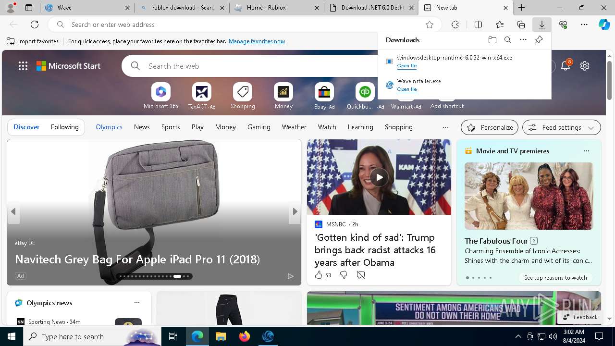
Task: Open file link for WaveInstaller.exe
Action: (407, 89)
